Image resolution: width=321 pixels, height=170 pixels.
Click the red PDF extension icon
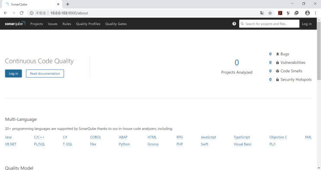tap(280, 13)
